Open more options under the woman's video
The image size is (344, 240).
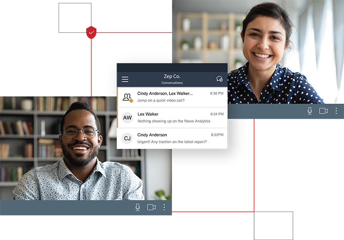[x=336, y=111]
